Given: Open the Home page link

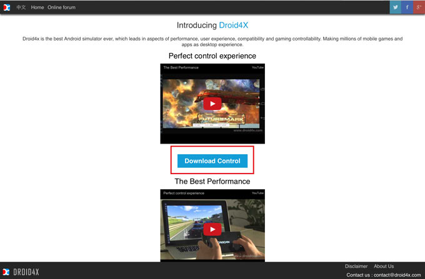Looking at the screenshot, I should pos(37,7).
